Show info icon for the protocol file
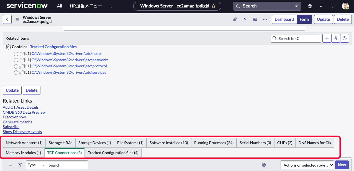This screenshot has width=354, height=171. (16, 66)
